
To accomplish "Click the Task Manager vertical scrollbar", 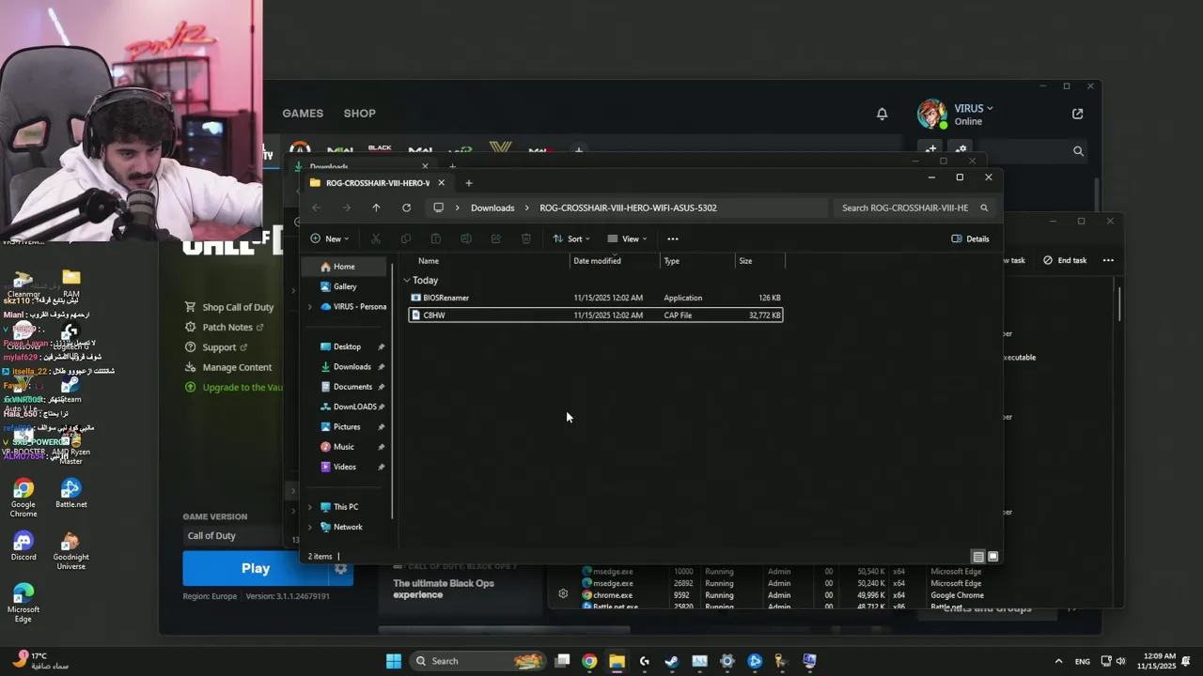I will pos(1118,305).
